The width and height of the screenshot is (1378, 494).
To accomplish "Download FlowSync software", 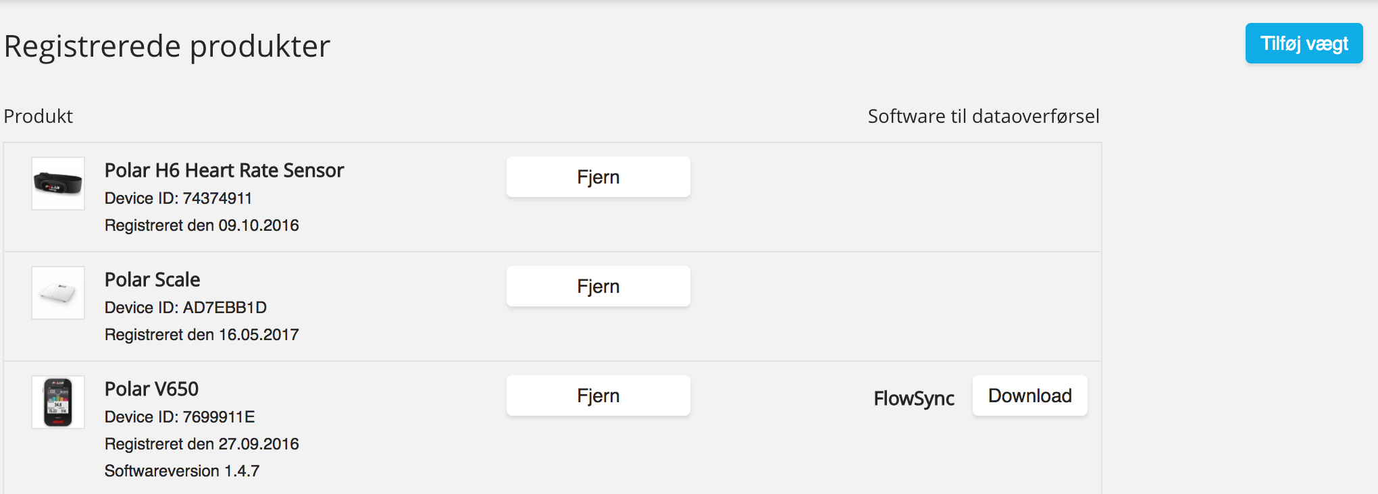I will click(1030, 395).
